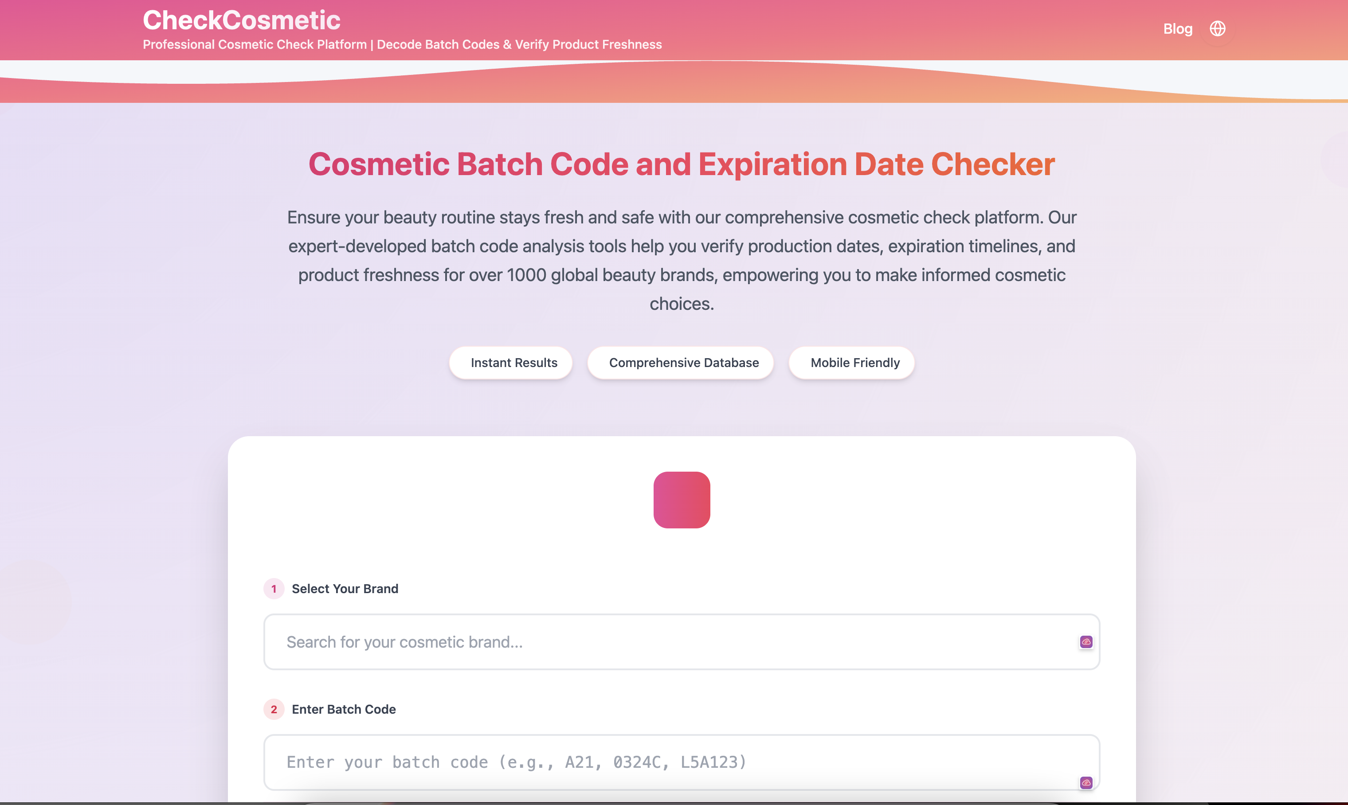Screen dimensions: 1348x805
Task: Click the autofill icon in batch code field
Action: tap(1085, 782)
